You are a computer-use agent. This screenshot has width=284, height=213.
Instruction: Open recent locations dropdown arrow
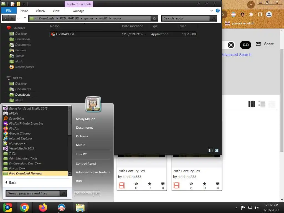[x=19, y=18]
